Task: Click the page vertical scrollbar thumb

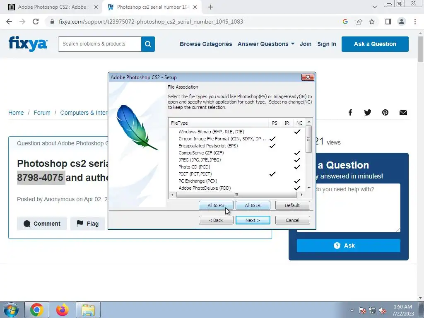Action: point(420,49)
